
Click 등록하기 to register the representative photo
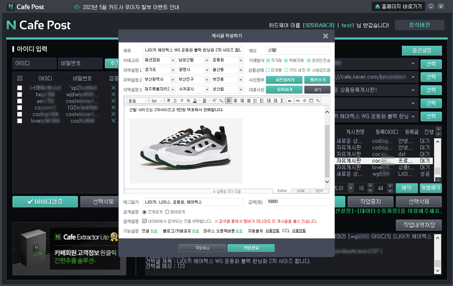click(x=284, y=89)
